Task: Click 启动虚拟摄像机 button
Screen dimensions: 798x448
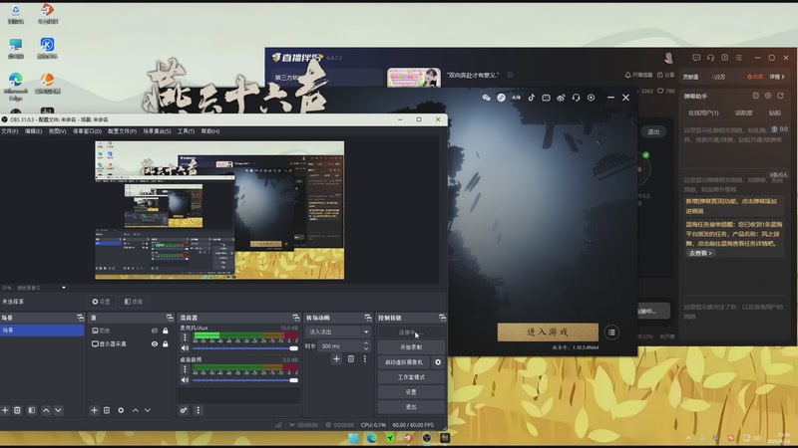Action: click(x=404, y=362)
